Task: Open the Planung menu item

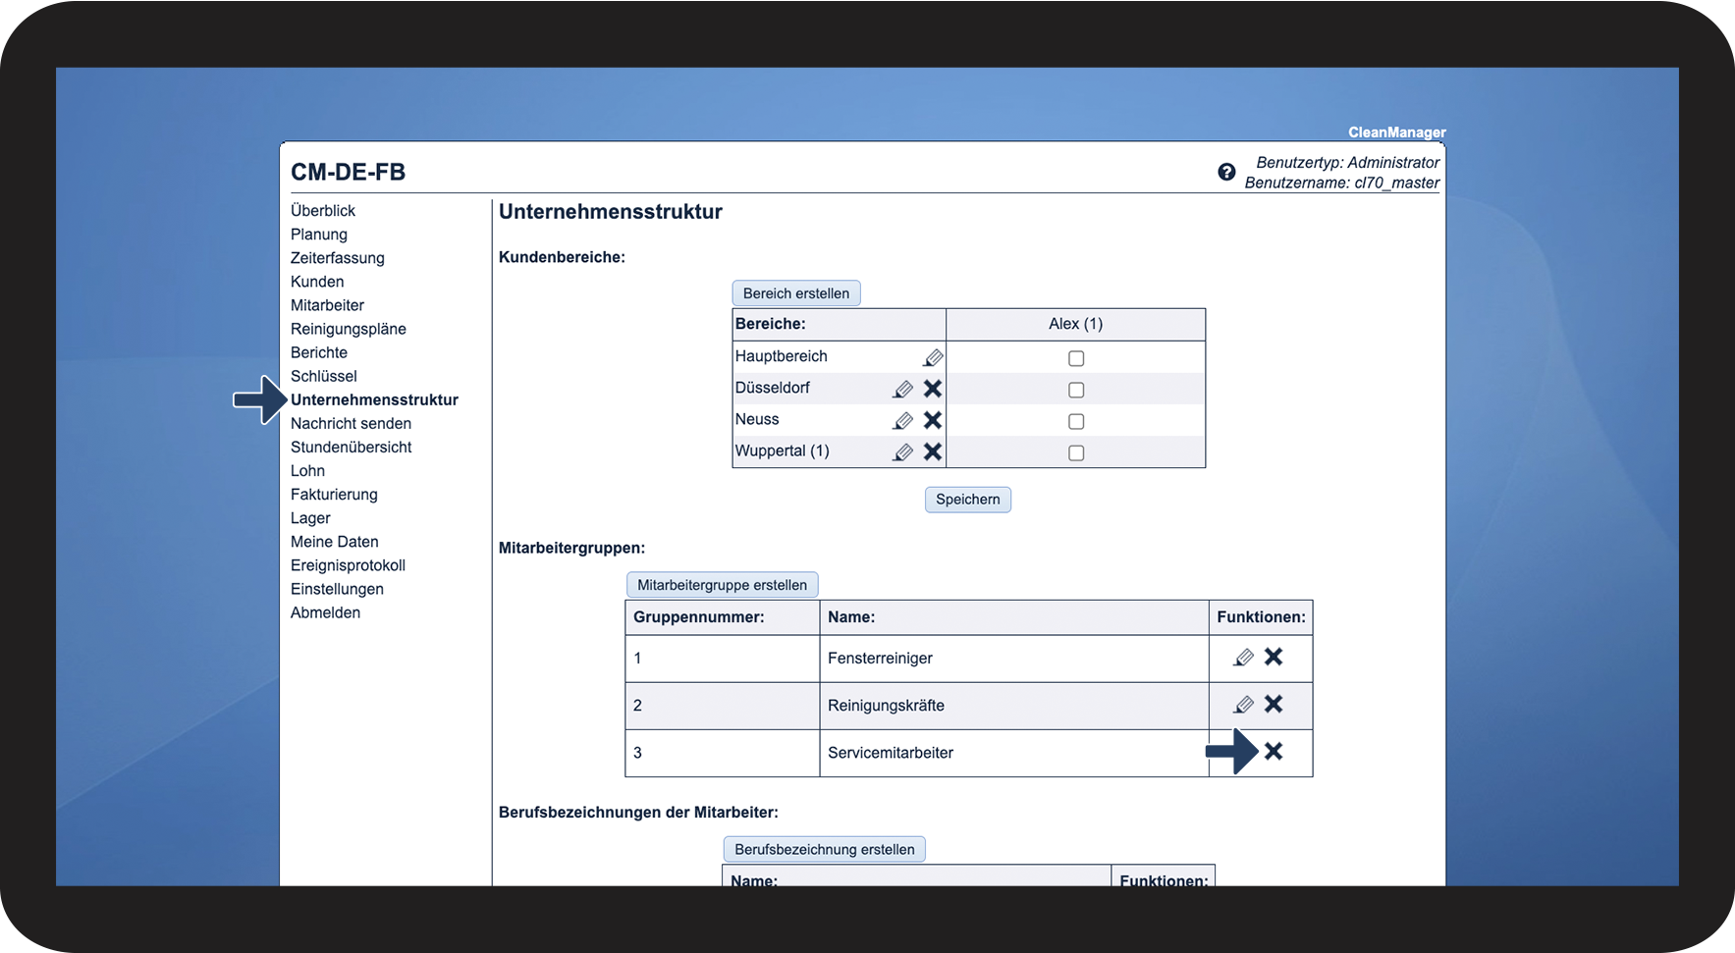Action: pos(319,235)
